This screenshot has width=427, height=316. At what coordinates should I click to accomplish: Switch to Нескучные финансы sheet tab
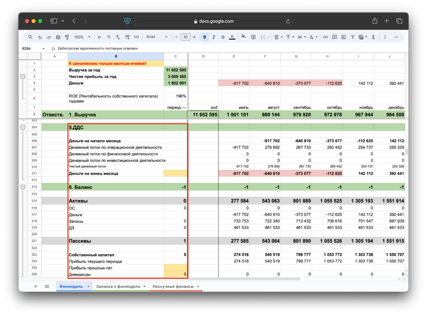173,286
